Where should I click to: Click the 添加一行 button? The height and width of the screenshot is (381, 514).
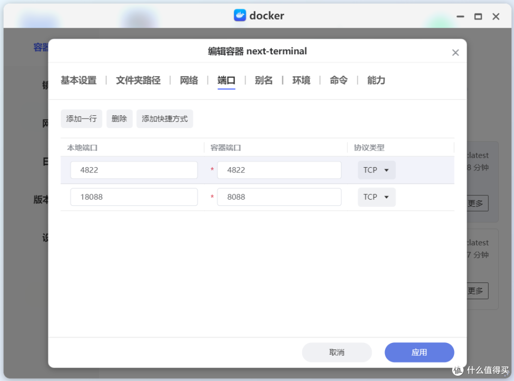(x=81, y=119)
